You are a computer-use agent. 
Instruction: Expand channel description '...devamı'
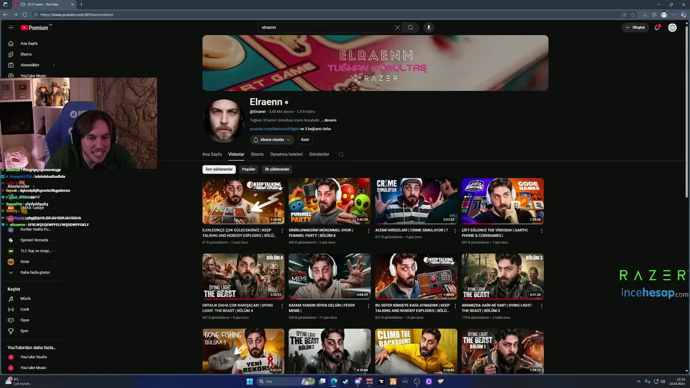(x=329, y=120)
